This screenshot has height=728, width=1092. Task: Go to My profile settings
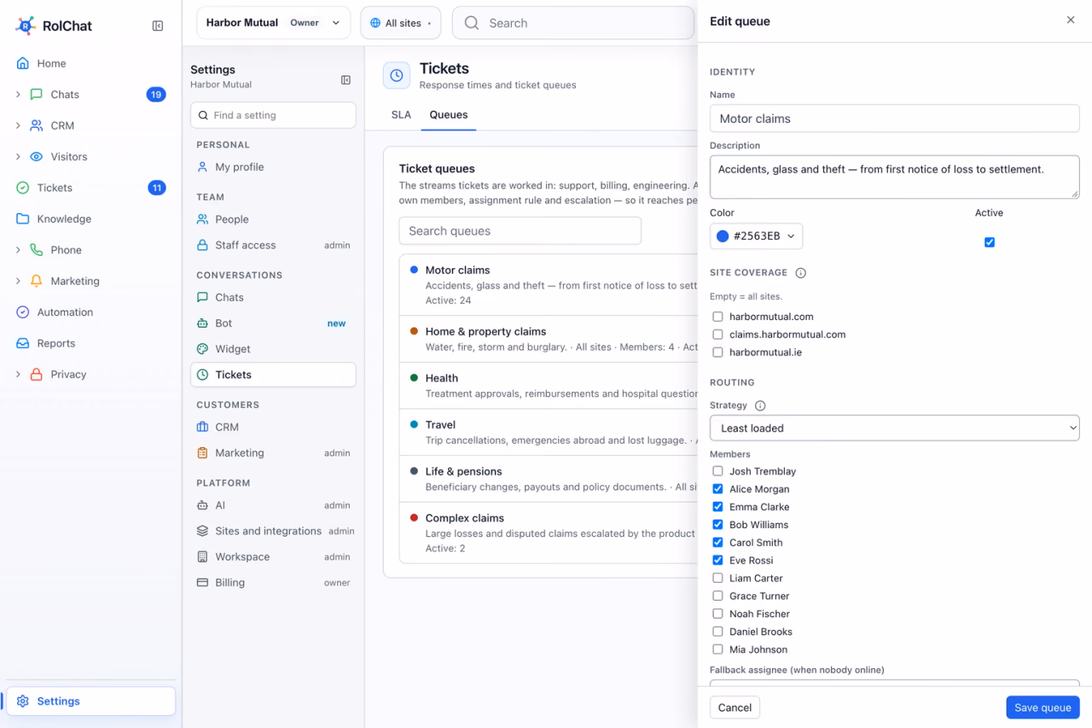[x=273, y=167]
